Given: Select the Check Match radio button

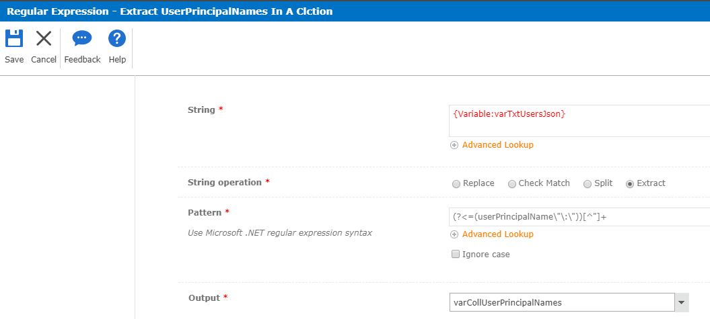Looking at the screenshot, I should pos(512,183).
